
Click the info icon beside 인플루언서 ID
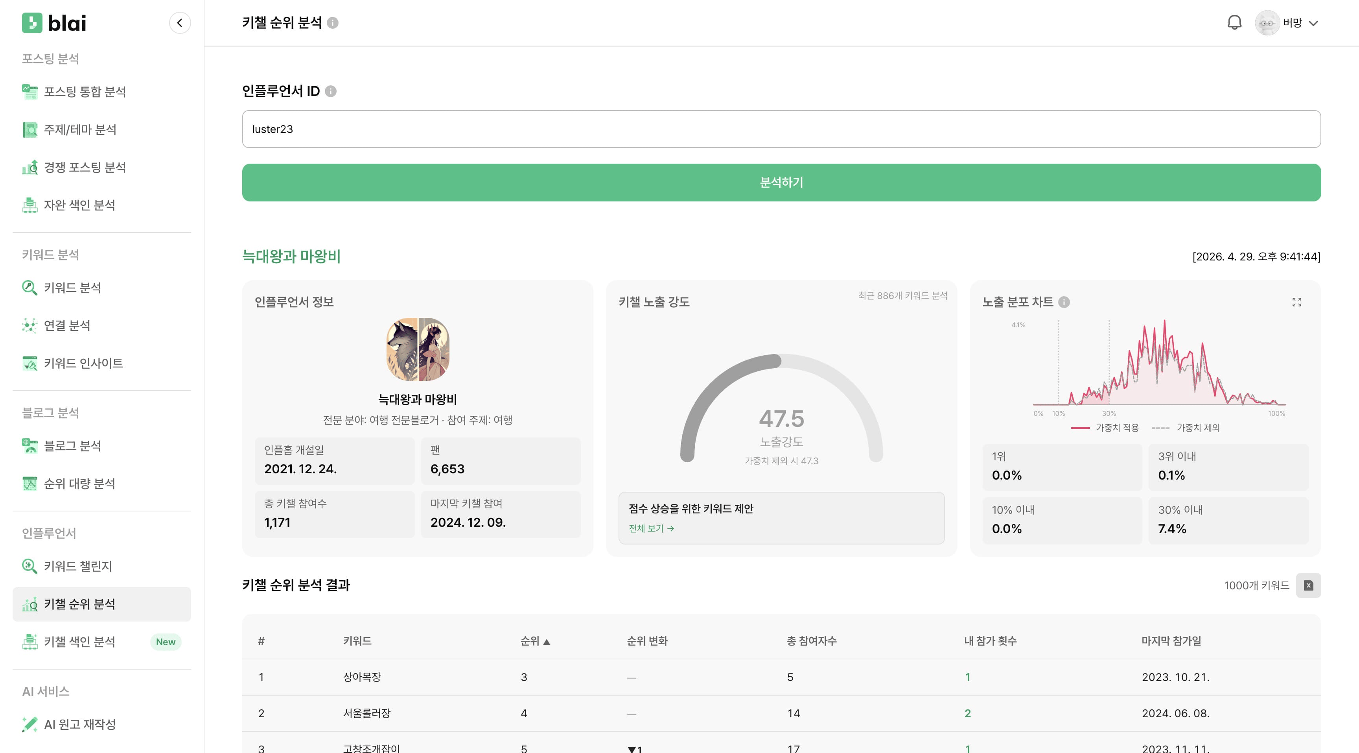pyautogui.click(x=331, y=91)
